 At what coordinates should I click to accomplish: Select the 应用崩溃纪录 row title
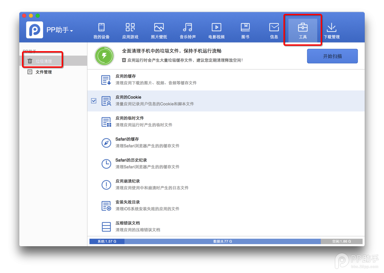128,181
